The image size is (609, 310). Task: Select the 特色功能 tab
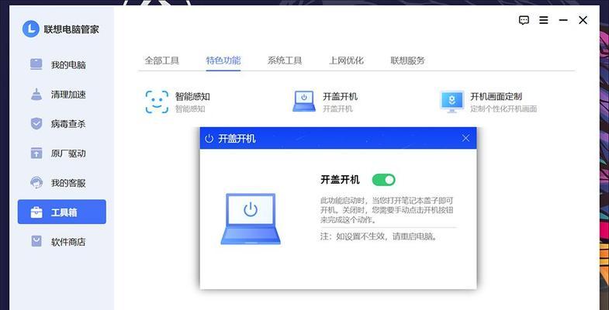pos(223,60)
